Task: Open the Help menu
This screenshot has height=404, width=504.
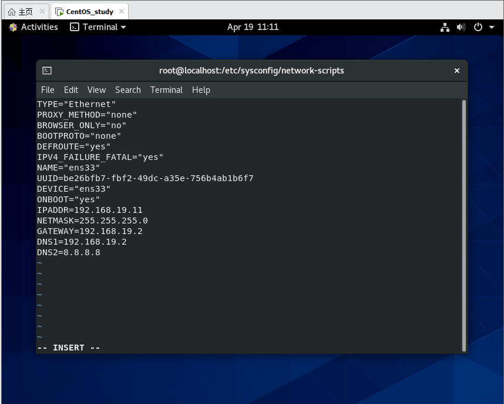Action: click(x=201, y=90)
